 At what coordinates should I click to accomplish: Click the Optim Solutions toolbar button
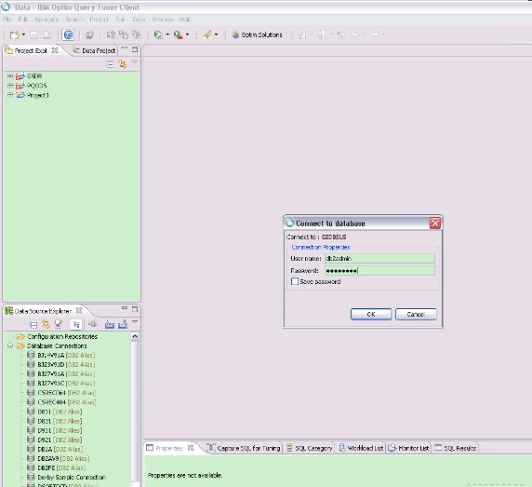pyautogui.click(x=258, y=34)
